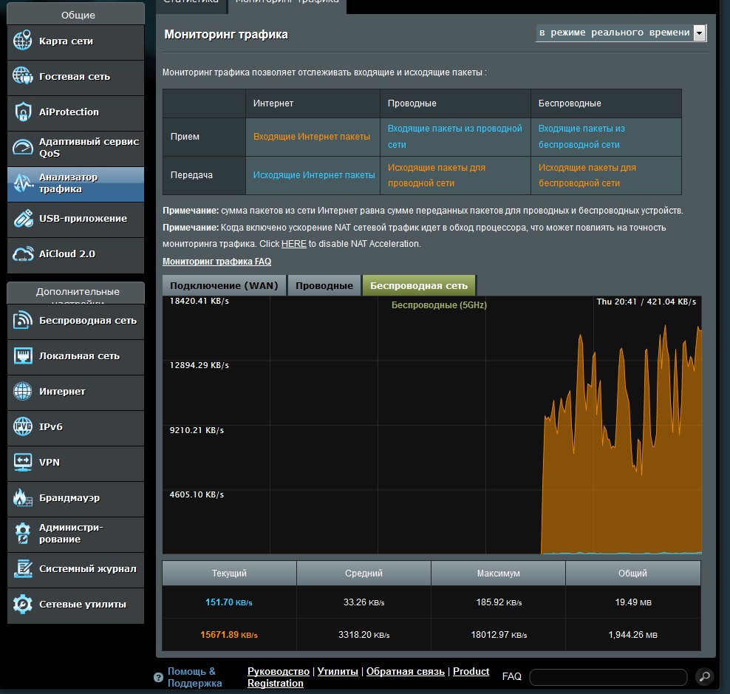The width and height of the screenshot is (730, 694).
Task: Select the Беспроводная сеть graph tab
Action: (x=418, y=285)
